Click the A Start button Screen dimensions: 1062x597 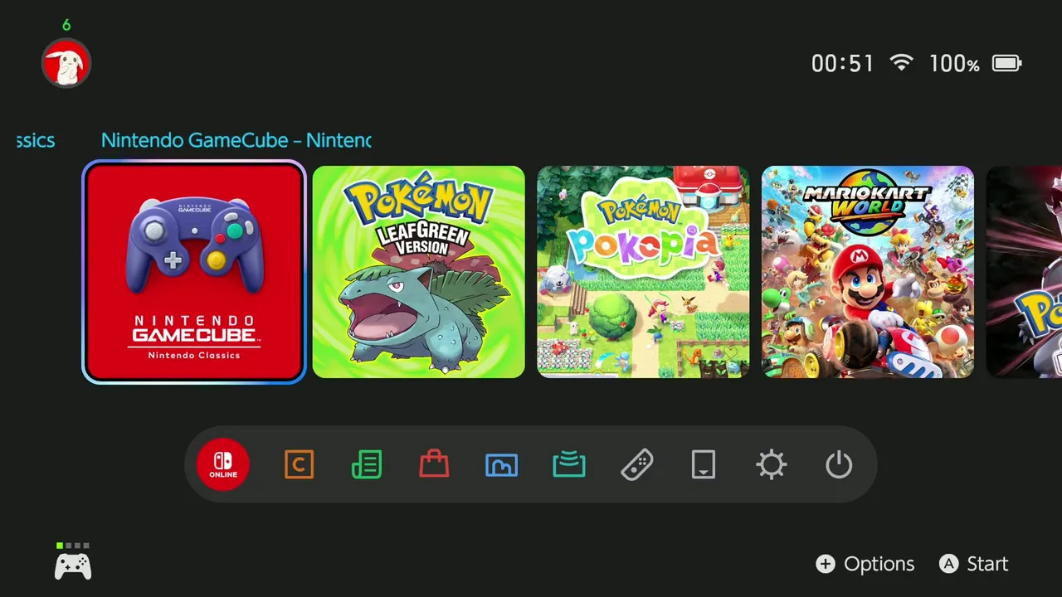click(x=973, y=564)
